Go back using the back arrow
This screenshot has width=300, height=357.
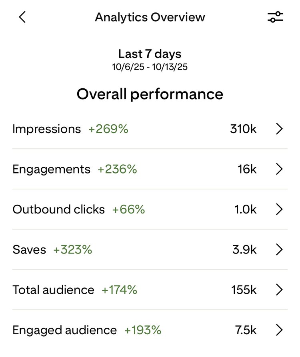click(22, 17)
